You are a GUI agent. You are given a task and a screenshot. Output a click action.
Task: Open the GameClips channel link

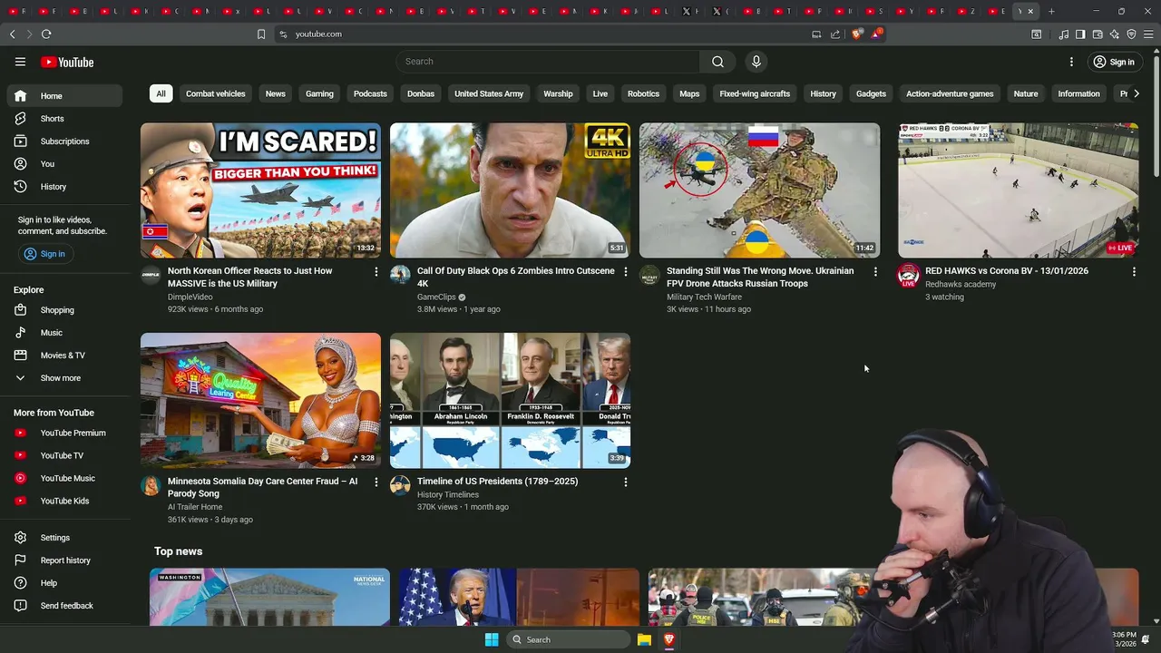pyautogui.click(x=436, y=297)
